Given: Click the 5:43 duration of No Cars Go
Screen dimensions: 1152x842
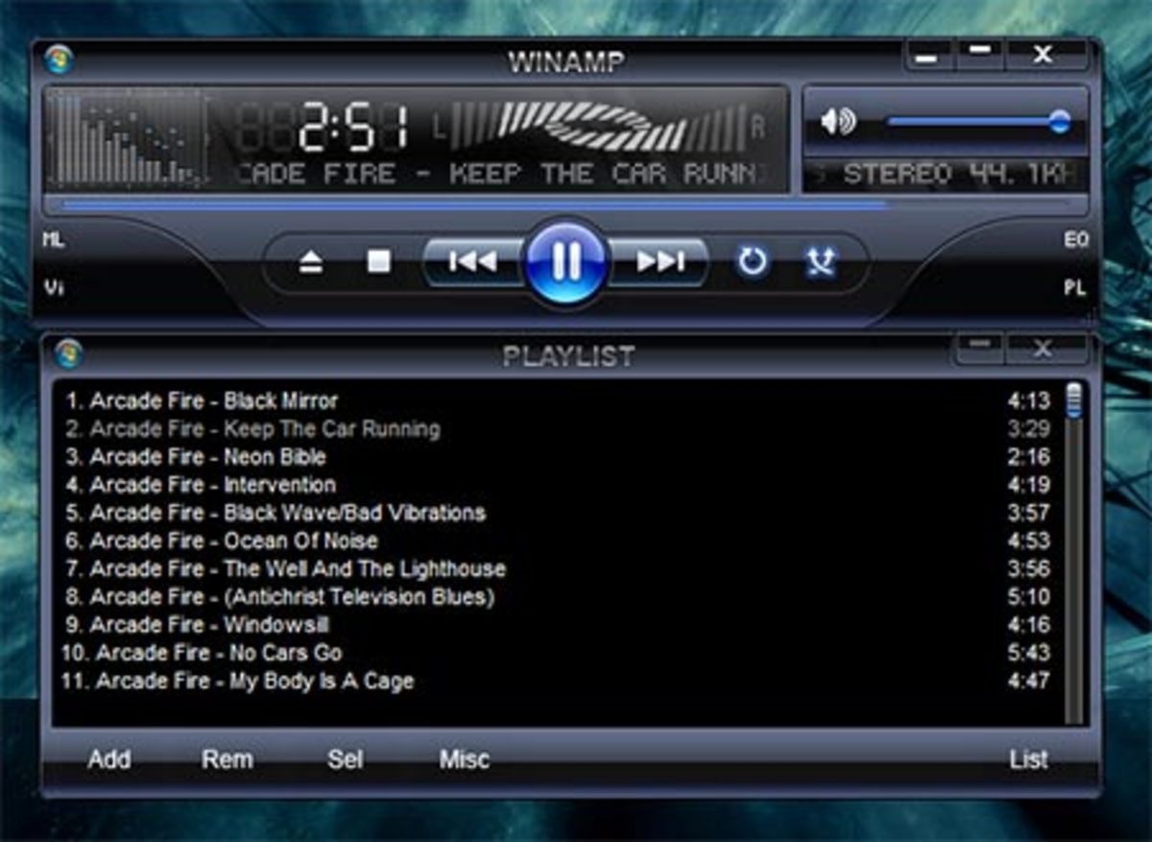Looking at the screenshot, I should pyautogui.click(x=1029, y=653).
